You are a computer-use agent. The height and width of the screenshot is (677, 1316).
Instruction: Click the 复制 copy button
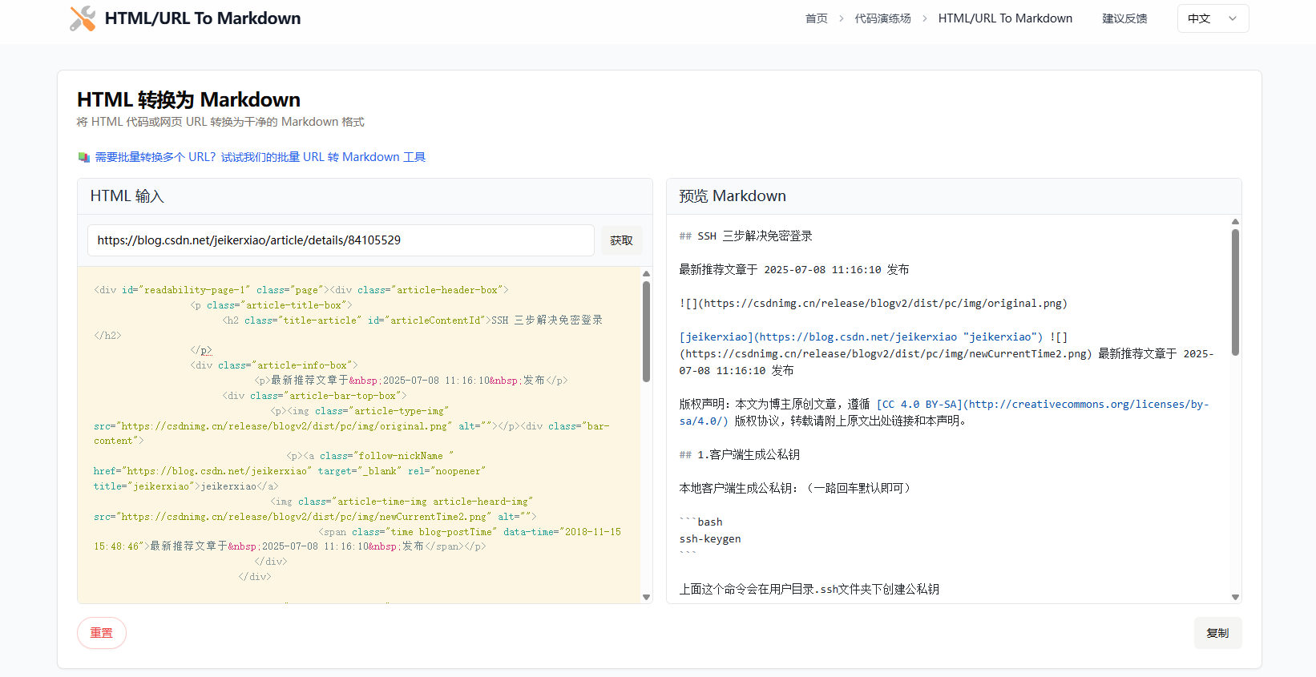point(1217,633)
